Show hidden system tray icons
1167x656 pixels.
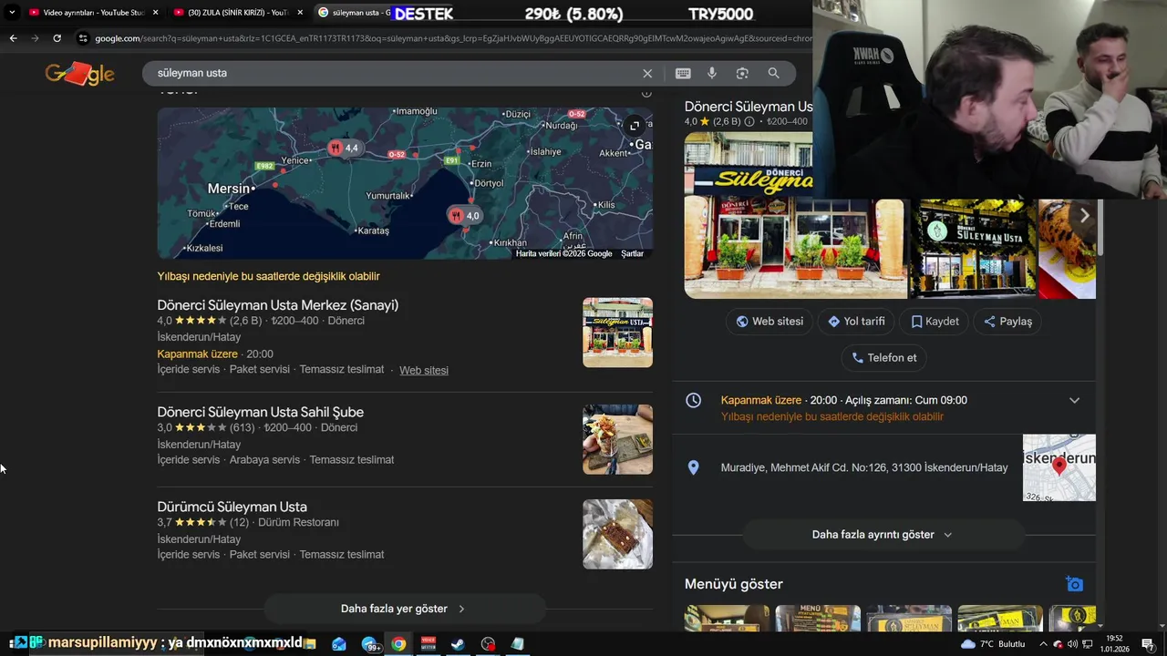(x=1043, y=644)
